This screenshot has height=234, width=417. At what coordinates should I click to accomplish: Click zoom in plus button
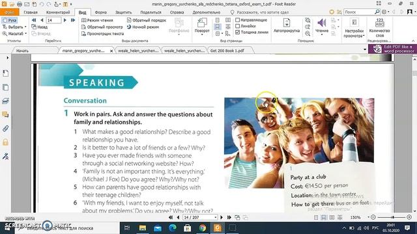point(409,217)
